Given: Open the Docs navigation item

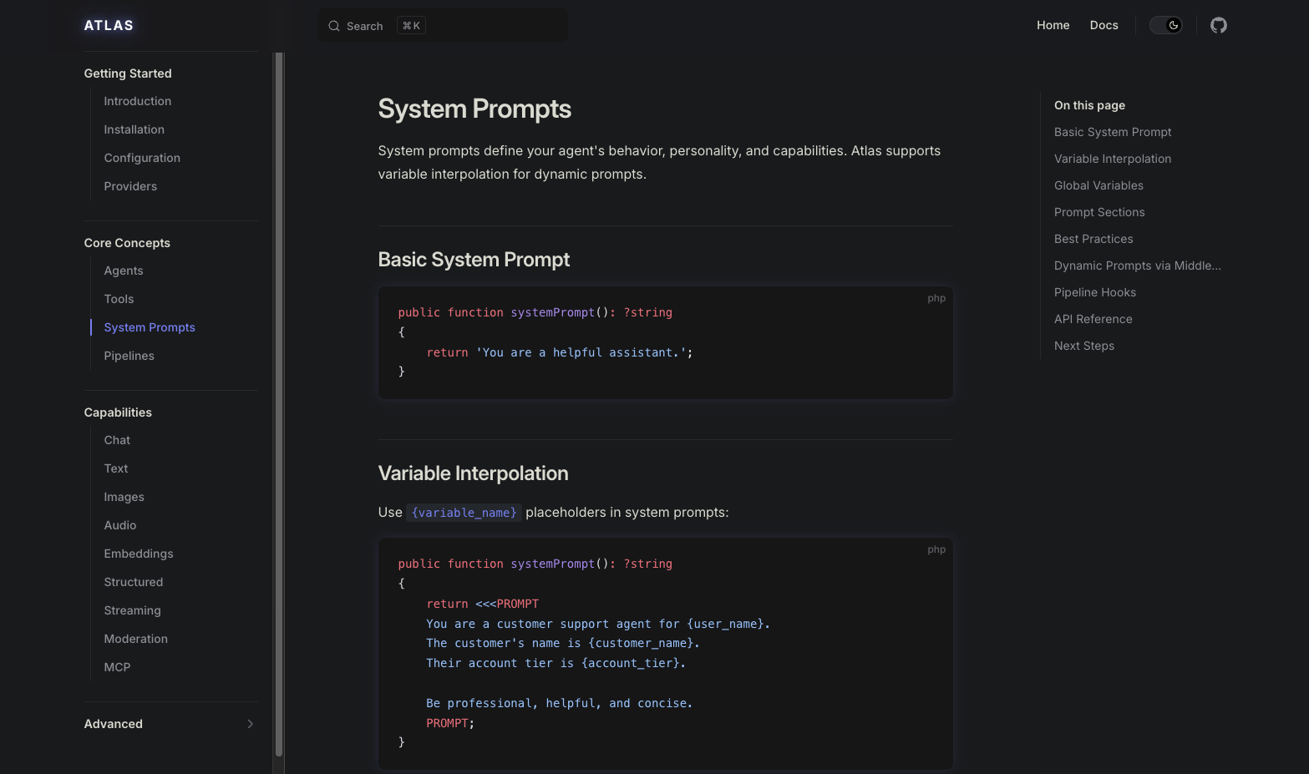Looking at the screenshot, I should tap(1104, 25).
